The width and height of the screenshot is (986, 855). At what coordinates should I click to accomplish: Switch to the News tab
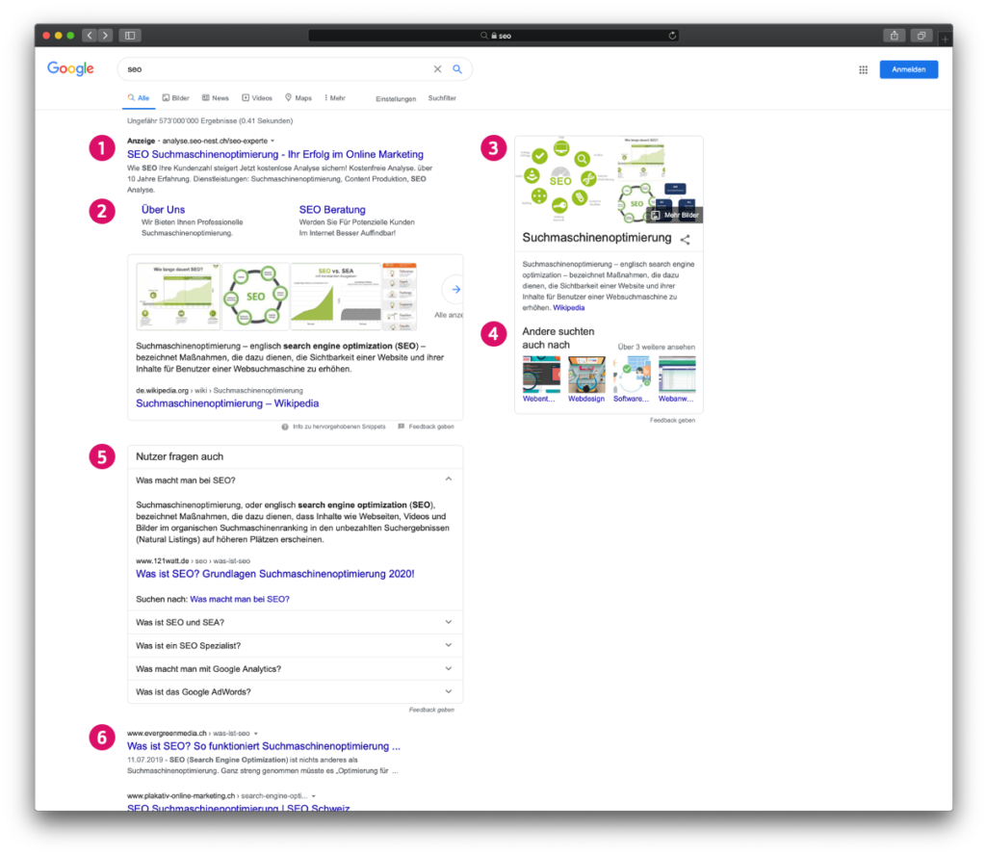point(215,98)
